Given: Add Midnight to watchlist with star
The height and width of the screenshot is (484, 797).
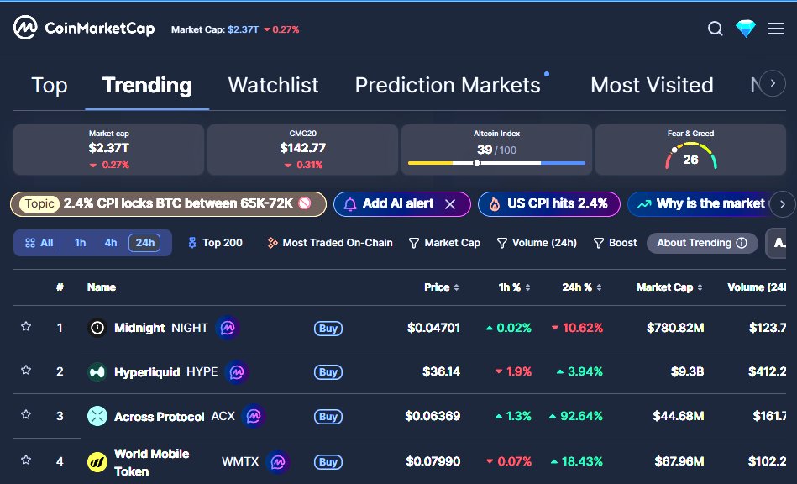Looking at the screenshot, I should click(x=26, y=326).
